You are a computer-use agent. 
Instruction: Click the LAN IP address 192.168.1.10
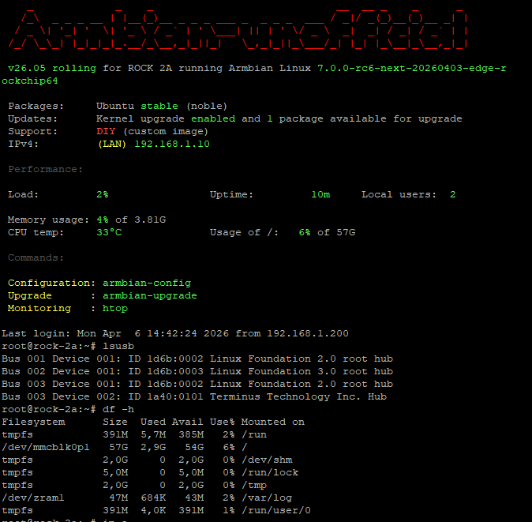coord(172,144)
